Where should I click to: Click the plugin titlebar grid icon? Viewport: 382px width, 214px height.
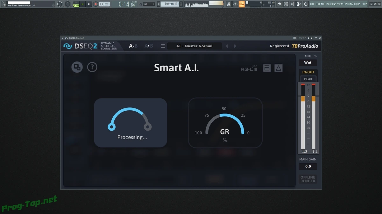[294, 38]
